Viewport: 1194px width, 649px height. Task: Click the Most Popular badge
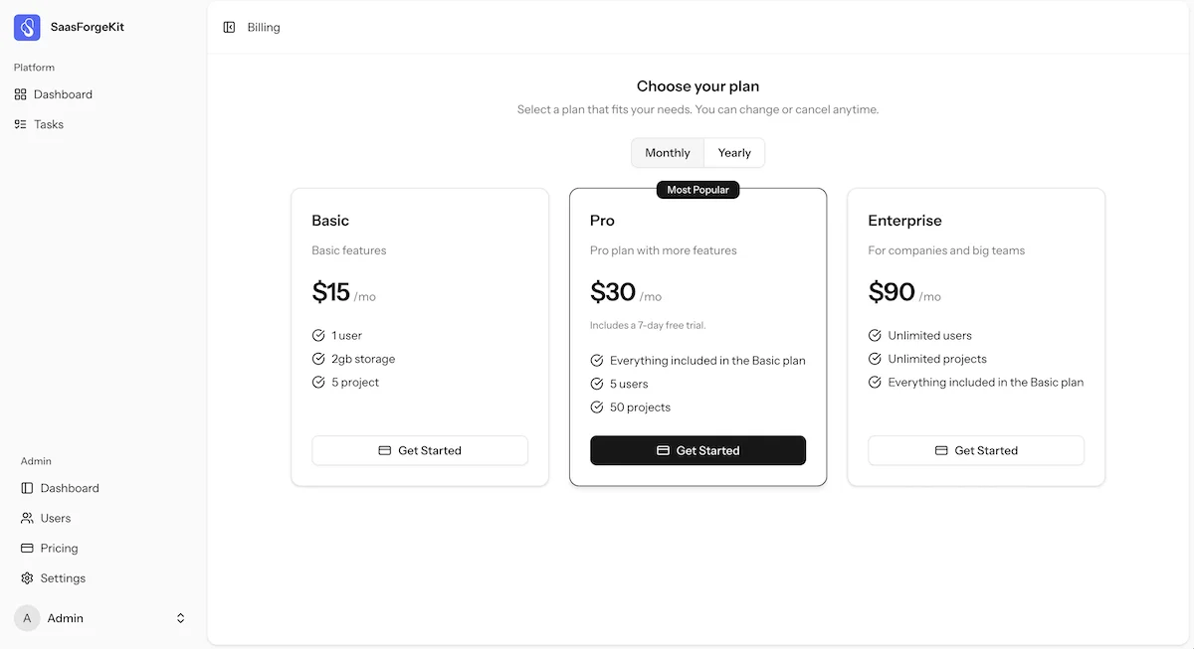(697, 190)
